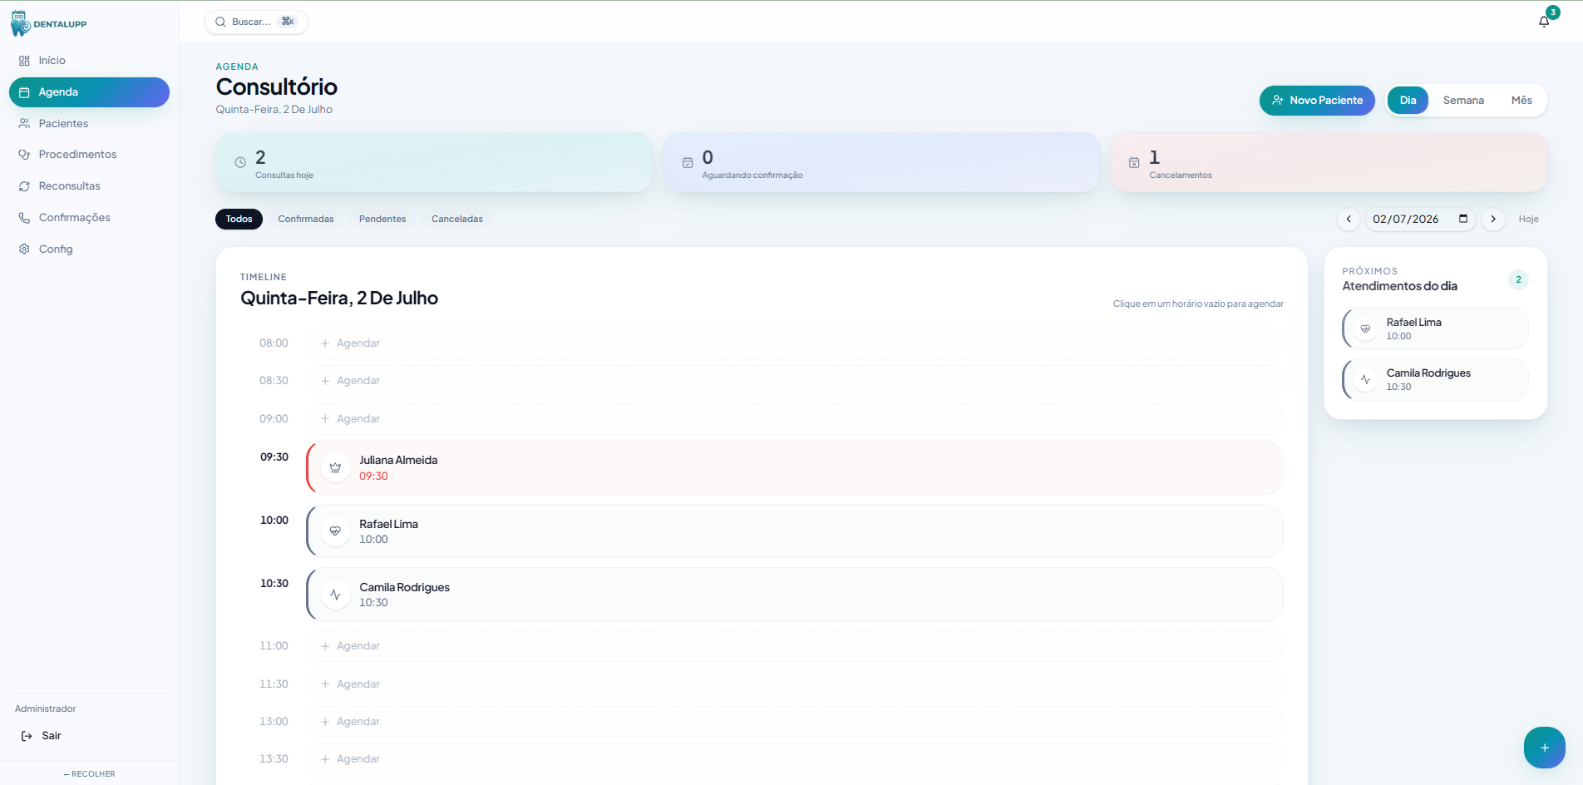This screenshot has width=1583, height=785.
Task: Switch view to Semana
Action: click(1463, 101)
